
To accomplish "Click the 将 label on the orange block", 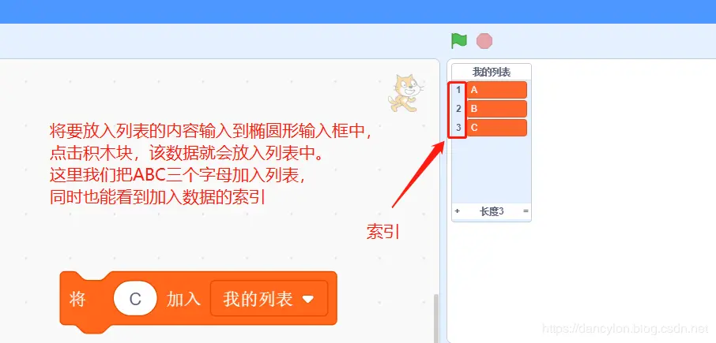I will [77, 300].
